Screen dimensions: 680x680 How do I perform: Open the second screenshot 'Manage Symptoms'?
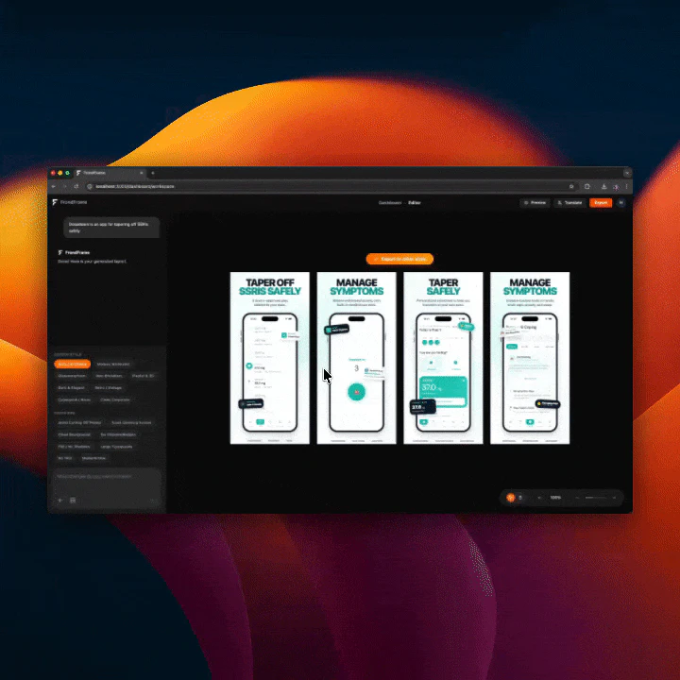click(356, 358)
